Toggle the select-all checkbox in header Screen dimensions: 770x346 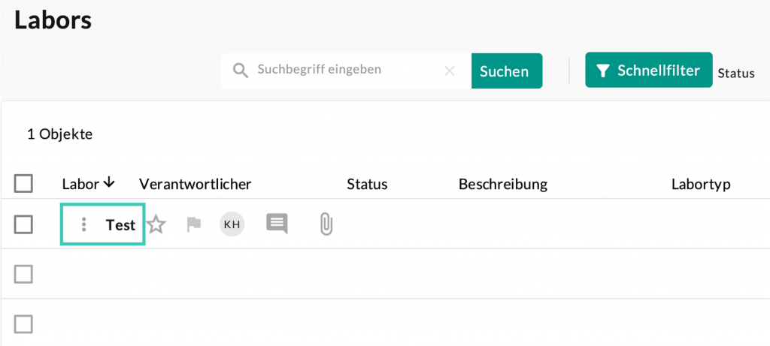(24, 184)
